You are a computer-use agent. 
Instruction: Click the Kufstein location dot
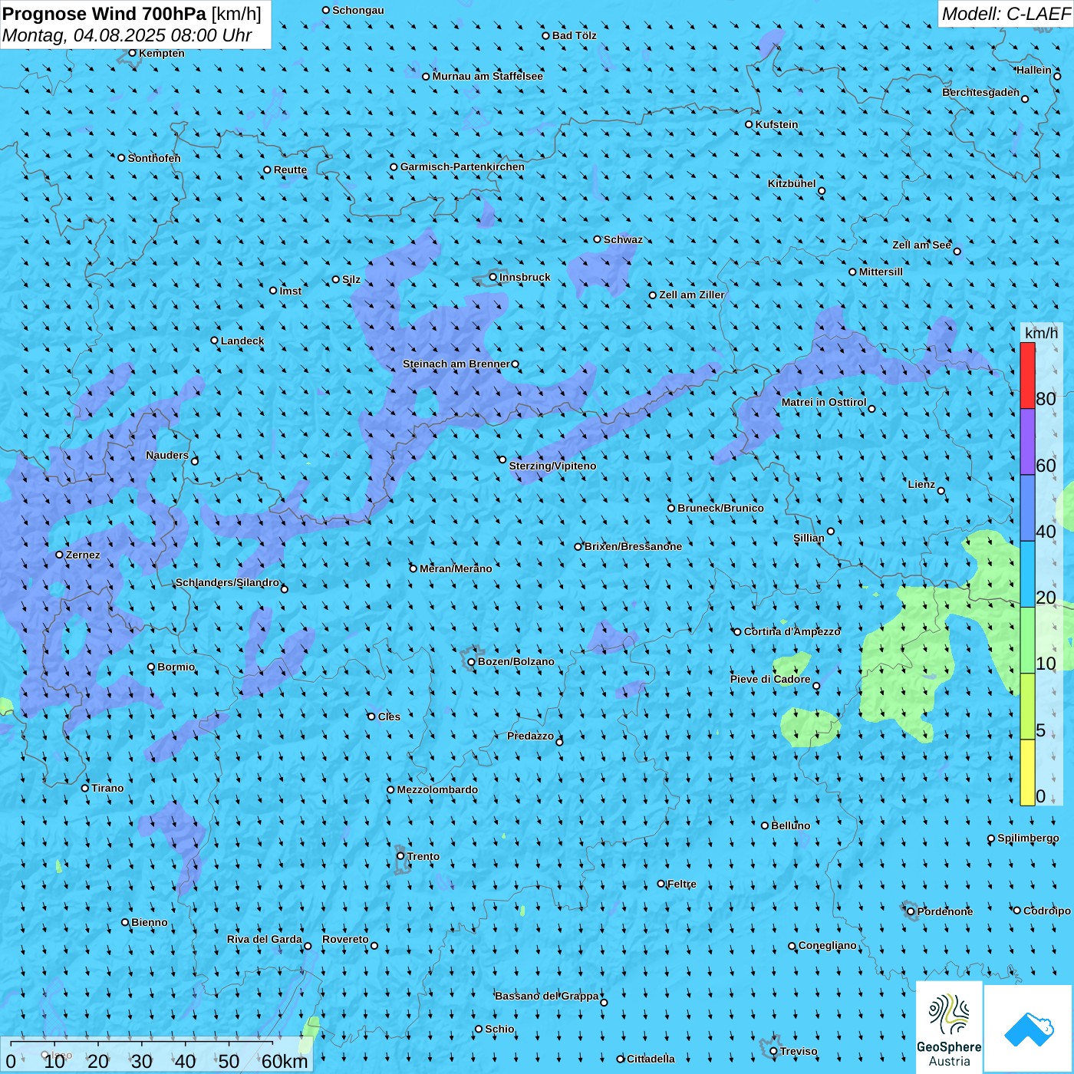[749, 124]
